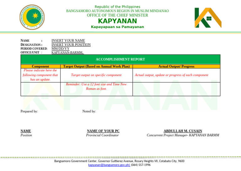Click Concurrent Project Manager- KAPYANAN BARMM title

point(183,135)
